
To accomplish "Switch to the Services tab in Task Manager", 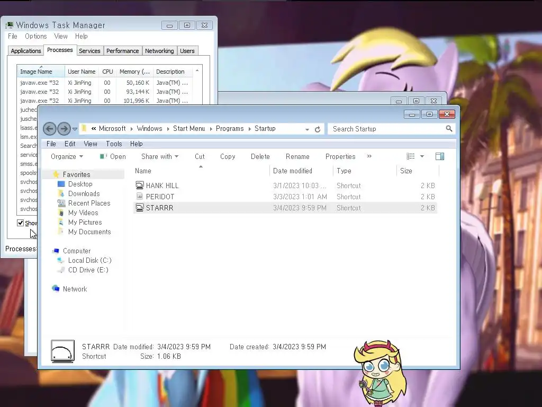I will pos(89,51).
